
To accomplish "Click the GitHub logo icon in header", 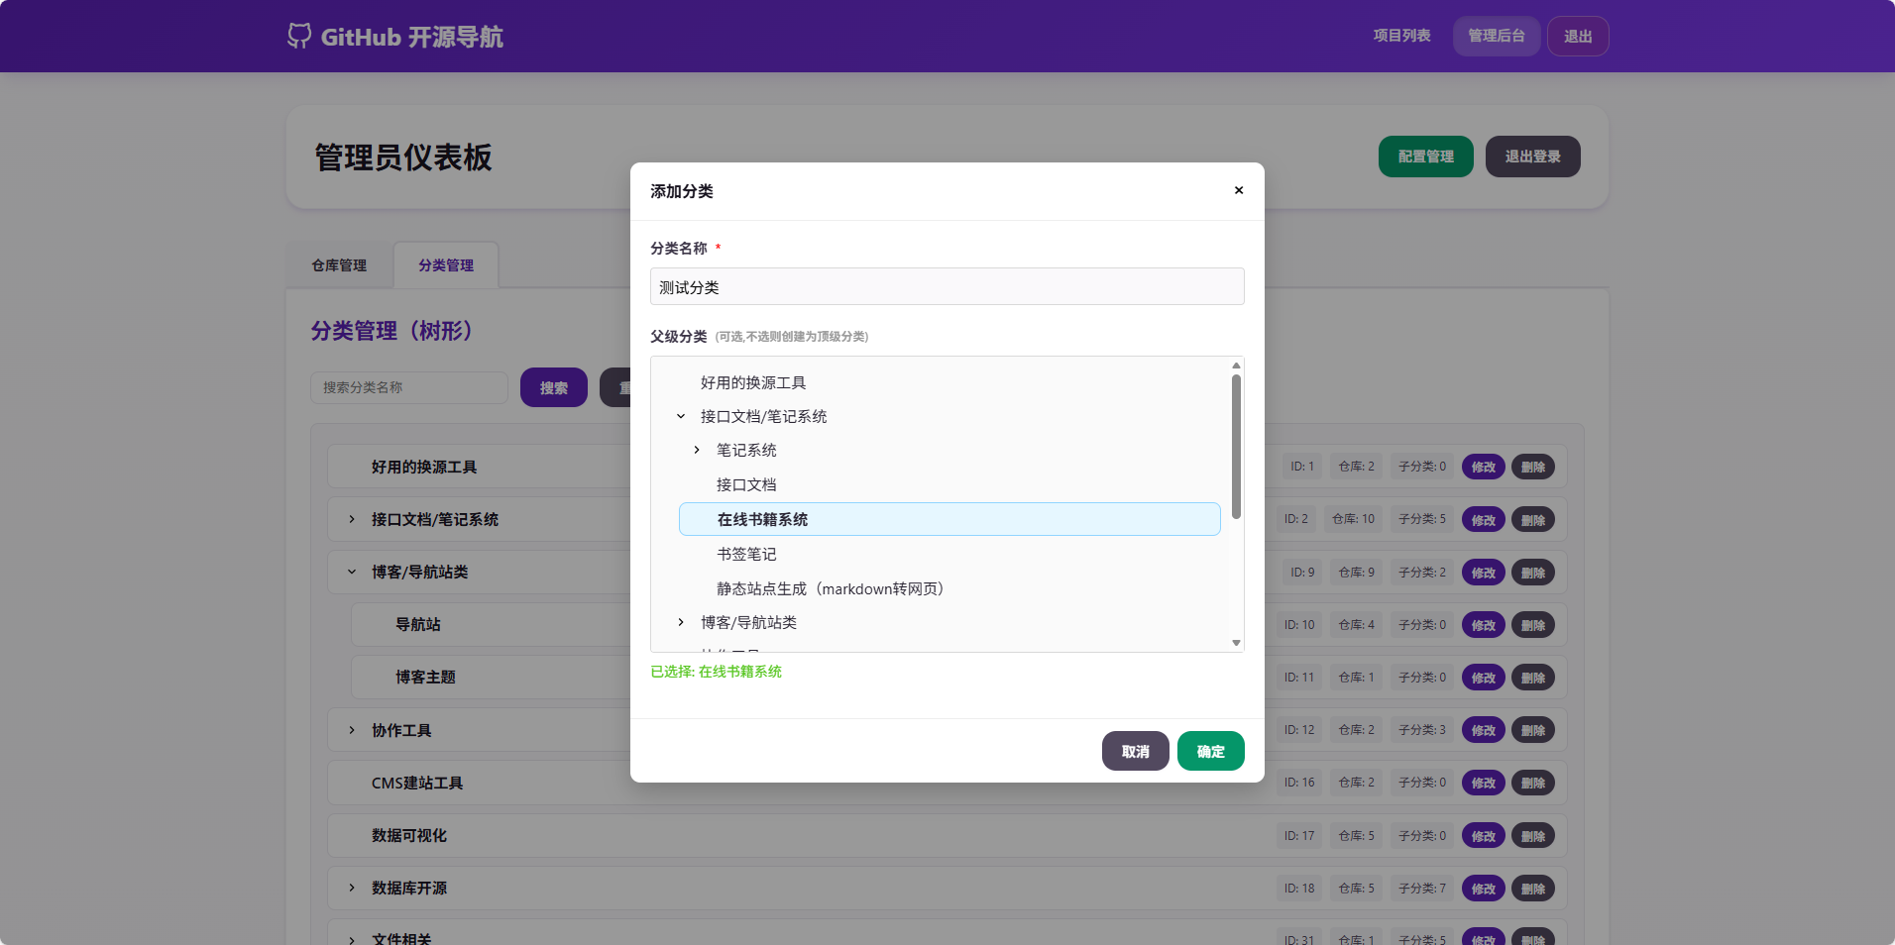I will click(299, 37).
